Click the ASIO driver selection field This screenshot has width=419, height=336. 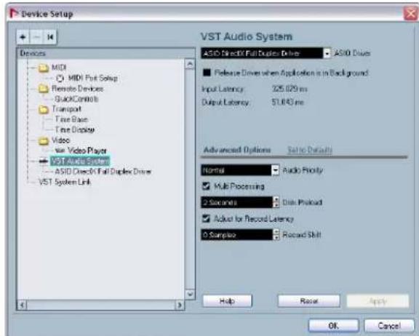point(262,53)
